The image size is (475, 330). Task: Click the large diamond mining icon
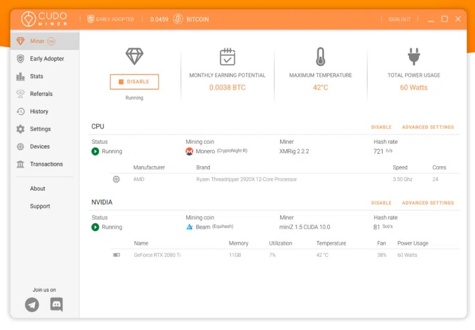(134, 56)
